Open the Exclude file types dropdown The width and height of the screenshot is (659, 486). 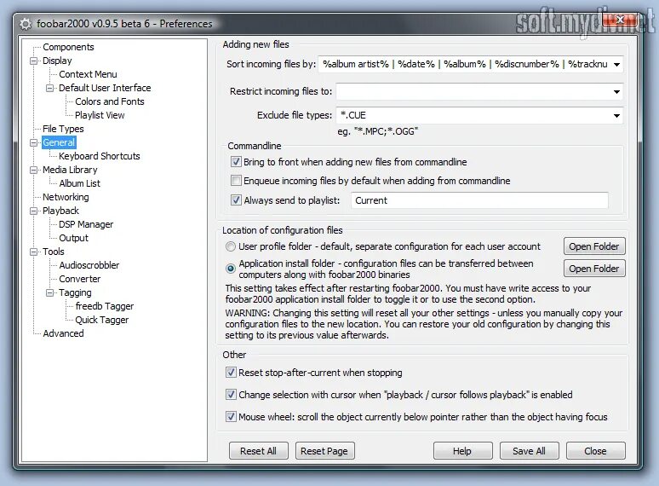pyautogui.click(x=616, y=115)
